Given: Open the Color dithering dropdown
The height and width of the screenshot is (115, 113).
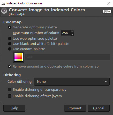Looking at the screenshot, I should pos(72,81).
